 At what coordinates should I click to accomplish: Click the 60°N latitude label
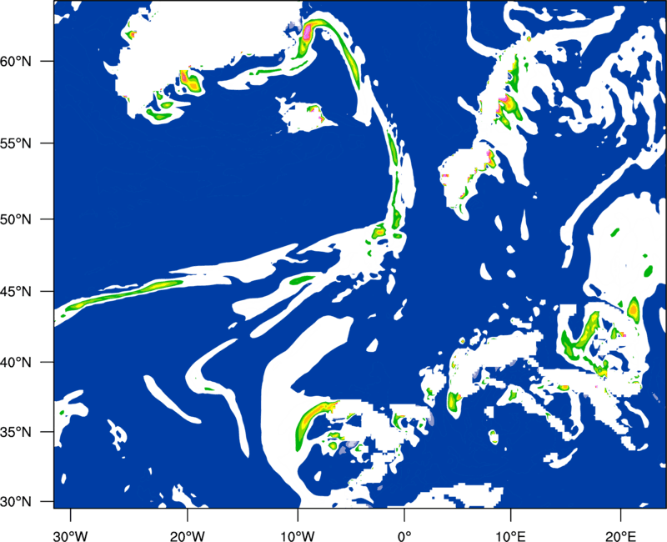tap(16, 62)
